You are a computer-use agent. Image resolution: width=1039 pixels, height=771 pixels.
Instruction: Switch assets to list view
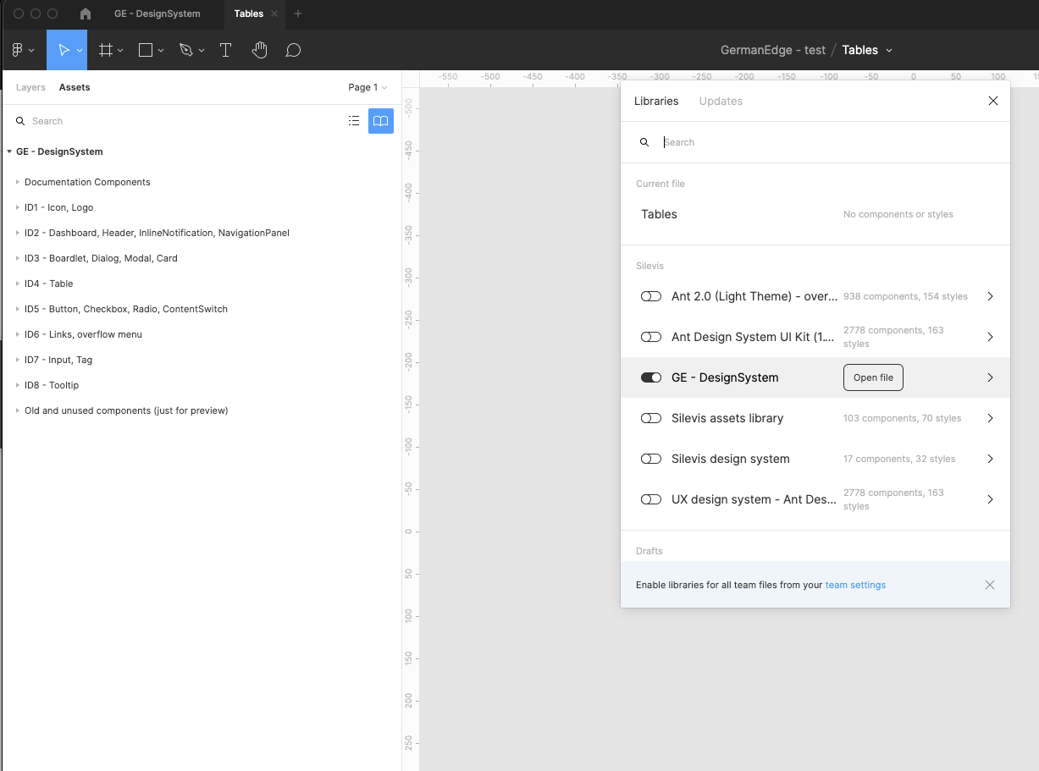pos(354,121)
